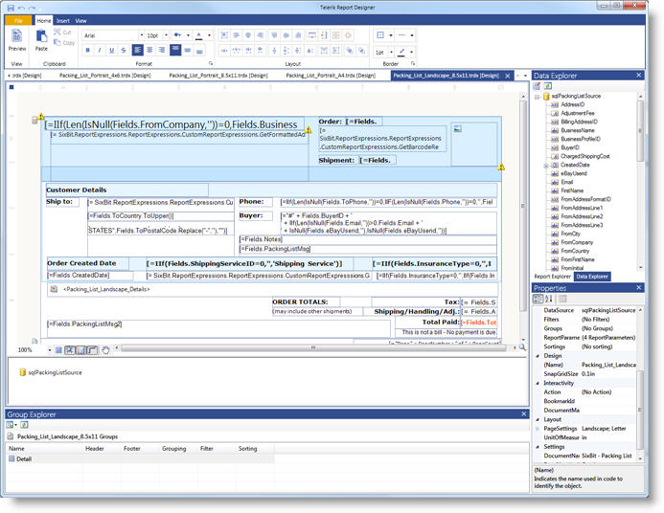The width and height of the screenshot is (664, 513).
Task: Click the font color A swatch
Action: [x=199, y=35]
